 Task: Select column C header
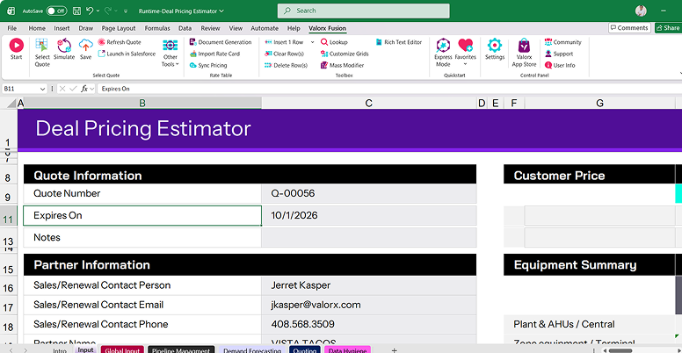[369, 103]
